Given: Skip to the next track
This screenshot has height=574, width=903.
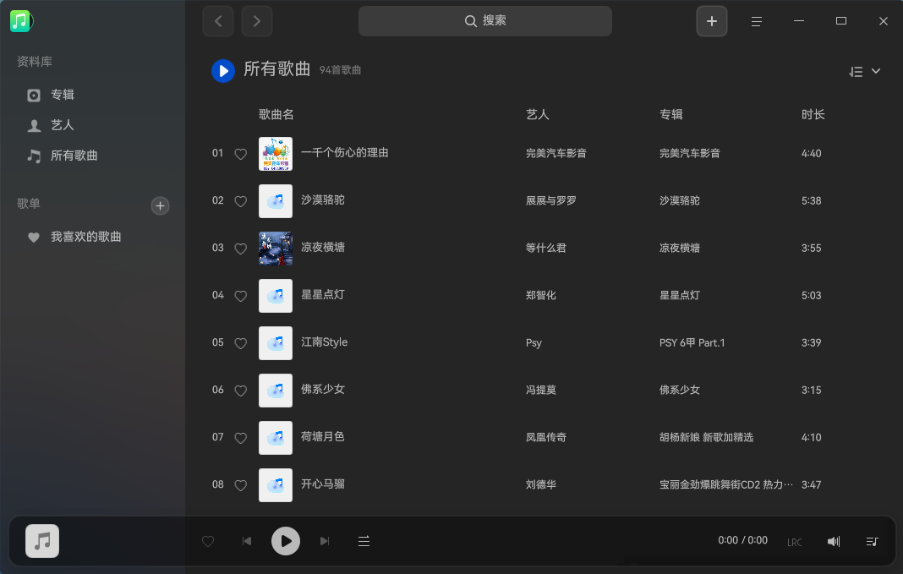Looking at the screenshot, I should coord(325,541).
